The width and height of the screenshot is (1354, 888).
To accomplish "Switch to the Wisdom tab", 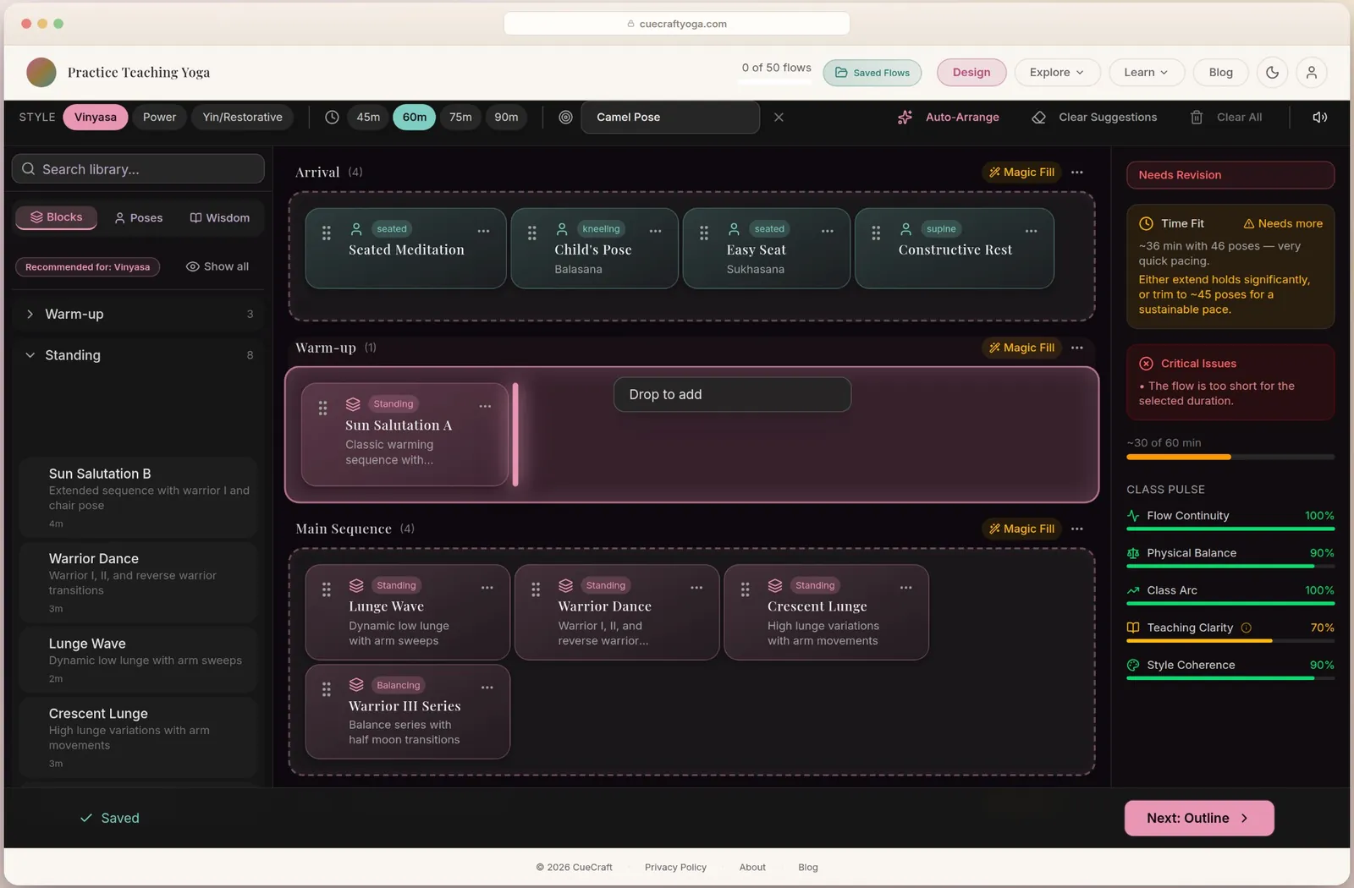I will click(x=220, y=218).
